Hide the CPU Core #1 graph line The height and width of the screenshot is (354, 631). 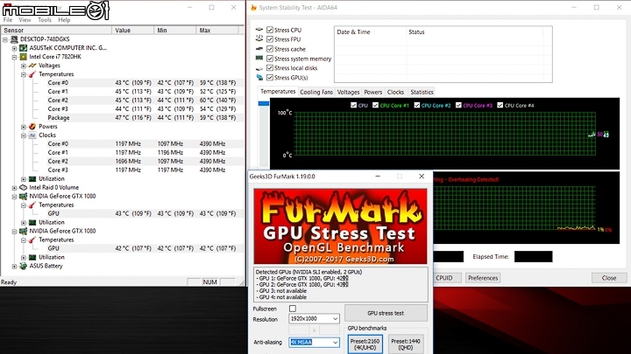375,105
